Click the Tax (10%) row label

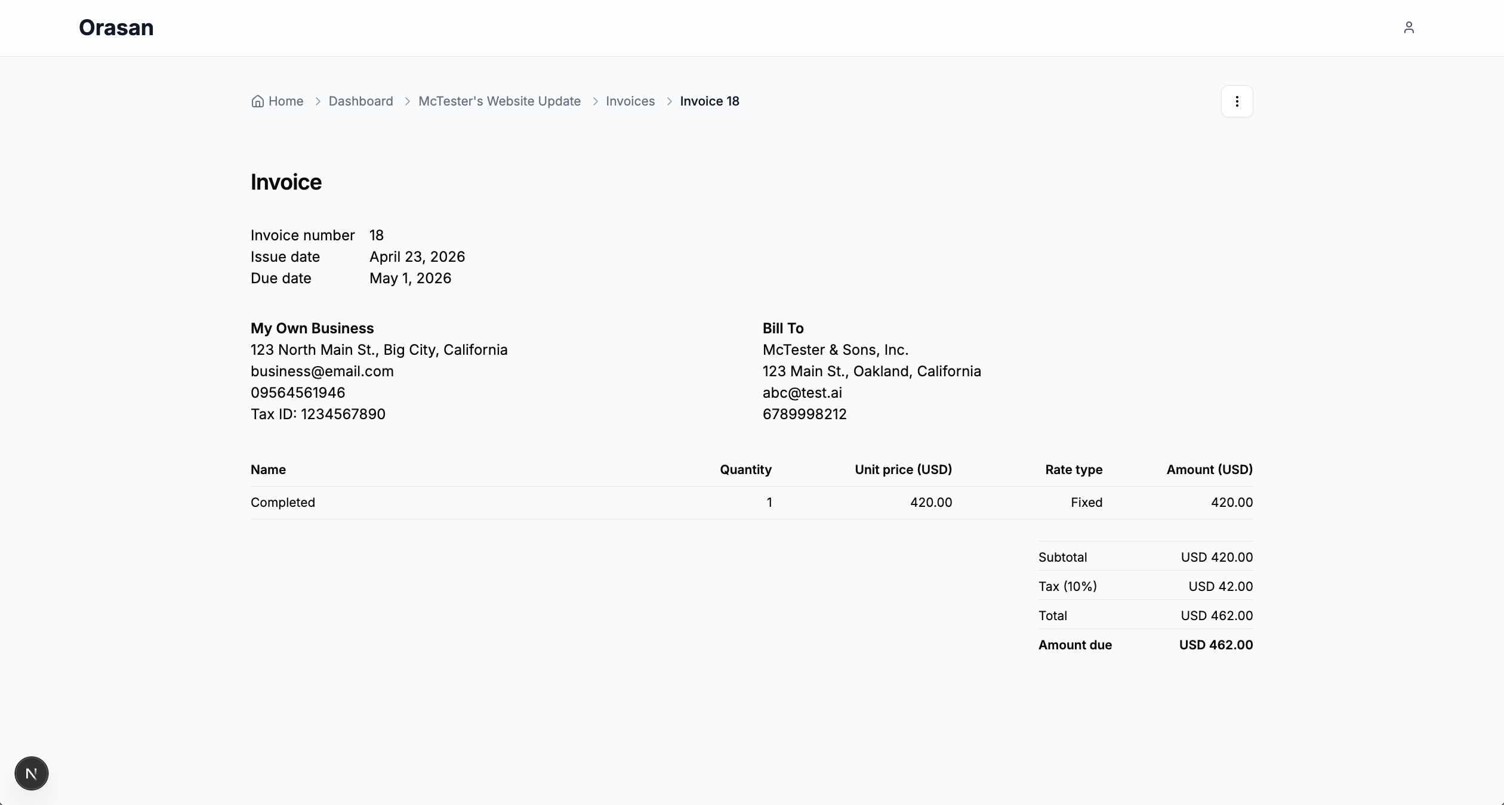coord(1067,587)
